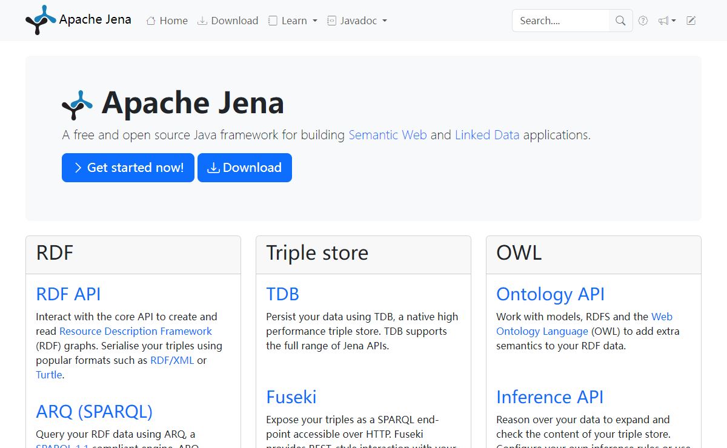Click the edit page pencil icon

691,21
